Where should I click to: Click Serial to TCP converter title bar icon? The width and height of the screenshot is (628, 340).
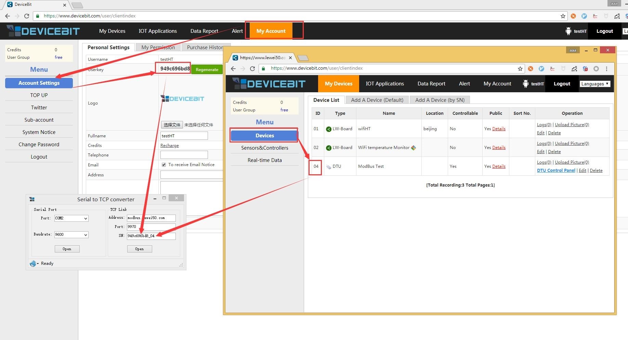pos(32,199)
